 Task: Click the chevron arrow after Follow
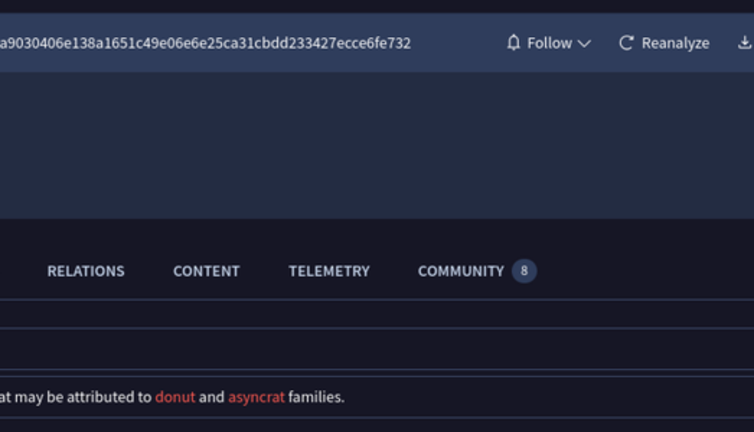click(584, 44)
